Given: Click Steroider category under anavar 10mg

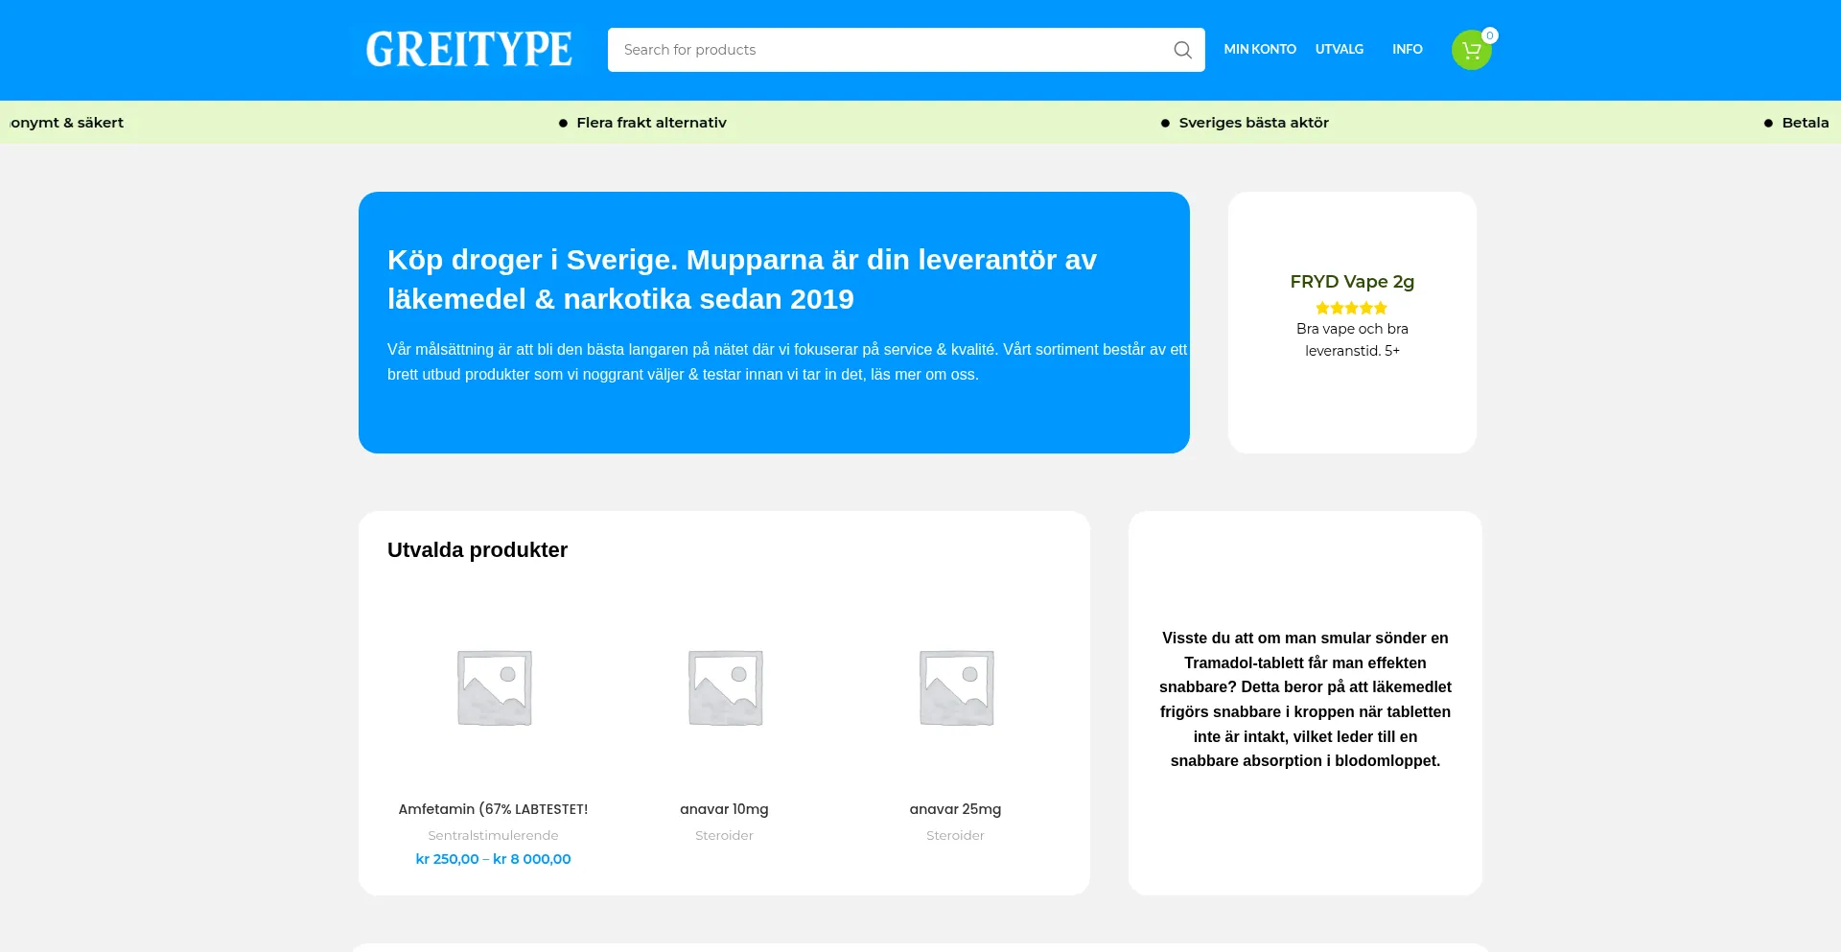Looking at the screenshot, I should coord(724,835).
